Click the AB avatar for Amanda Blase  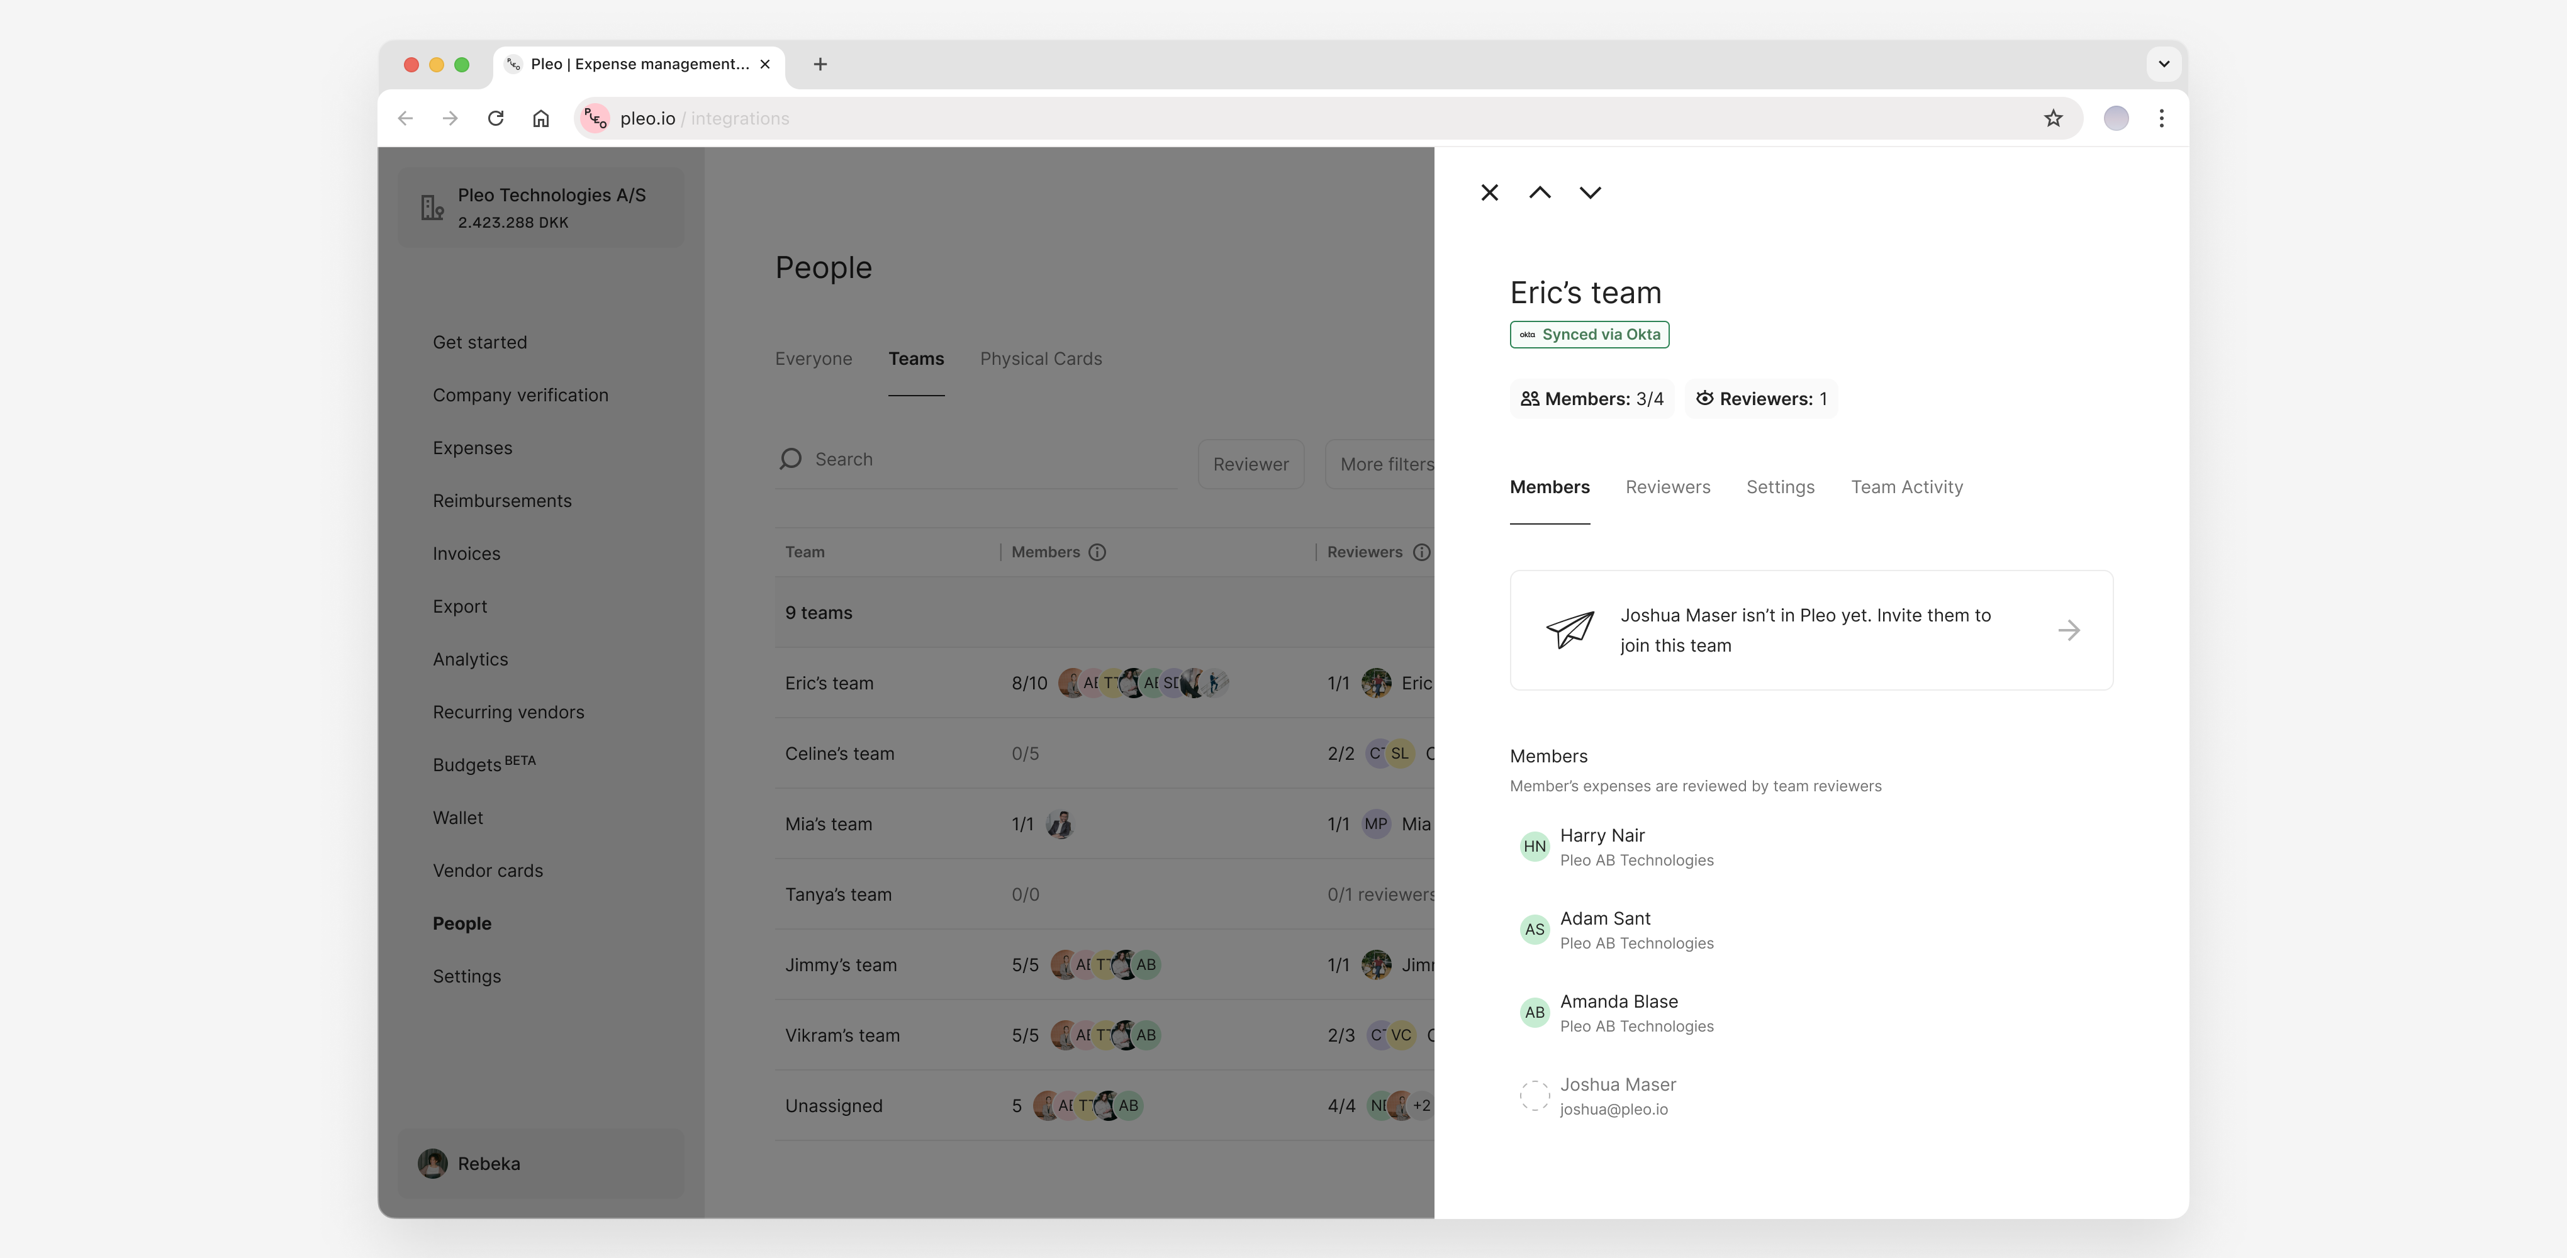click(x=1535, y=1012)
